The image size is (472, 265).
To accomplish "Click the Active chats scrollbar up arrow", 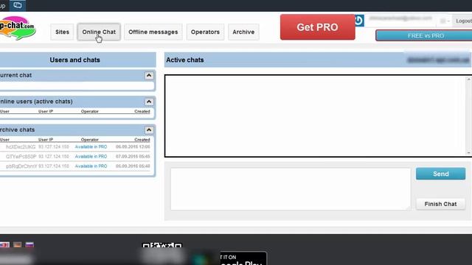I will (469, 79).
